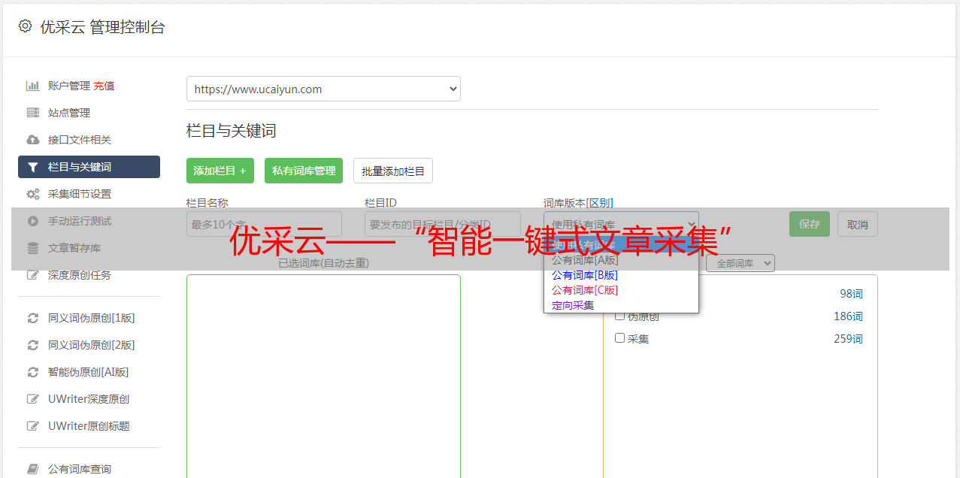
Task: Click the 98词 count
Action: (851, 294)
